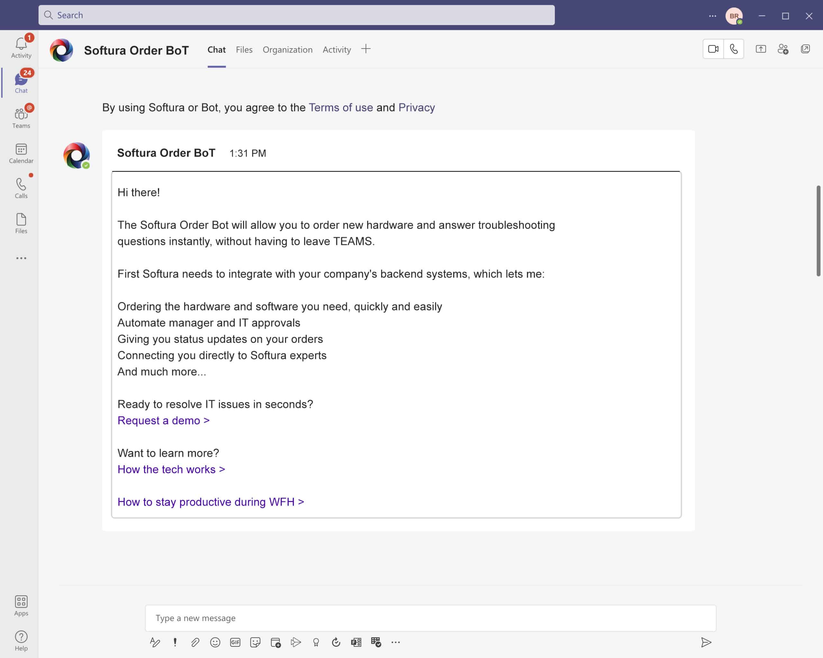Viewport: 823px width, 658px height.
Task: Open the message Format options
Action: click(x=155, y=642)
